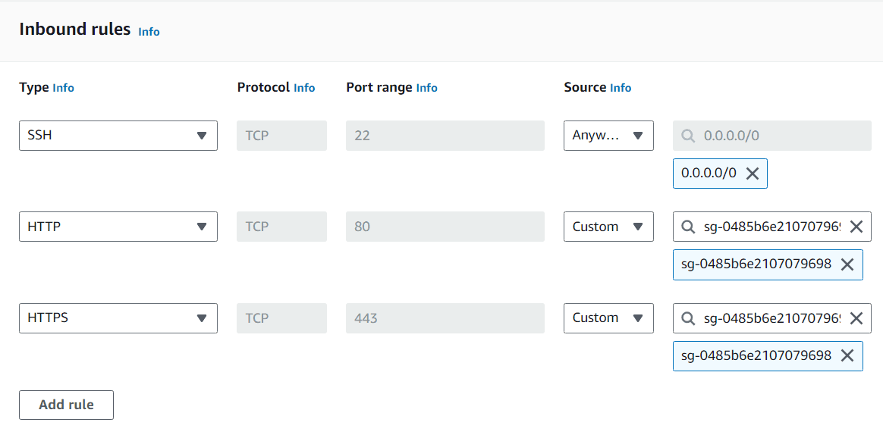Viewport: 883px width, 438px height.
Task: Open Info link beside Protocol column
Action: point(304,88)
